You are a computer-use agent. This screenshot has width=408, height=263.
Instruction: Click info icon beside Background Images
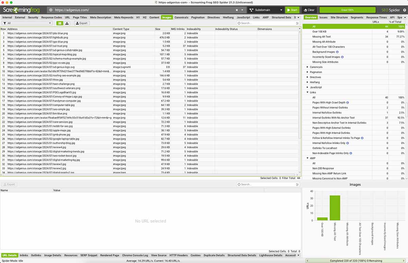tap(337, 52)
